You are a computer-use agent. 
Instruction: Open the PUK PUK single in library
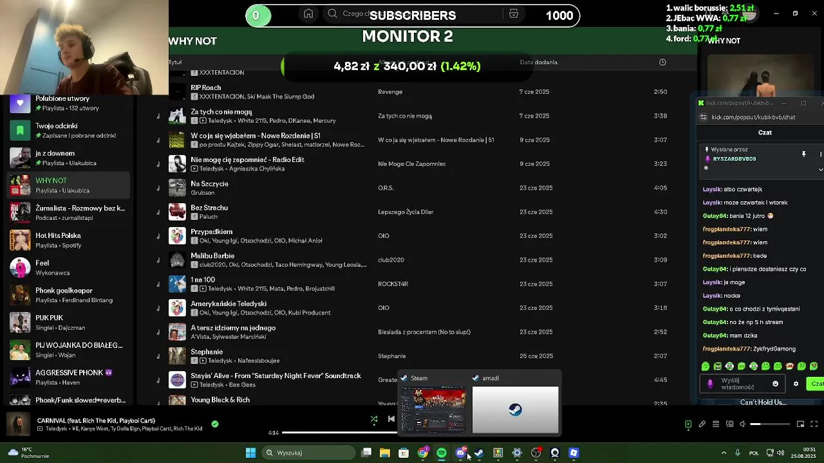(69, 322)
